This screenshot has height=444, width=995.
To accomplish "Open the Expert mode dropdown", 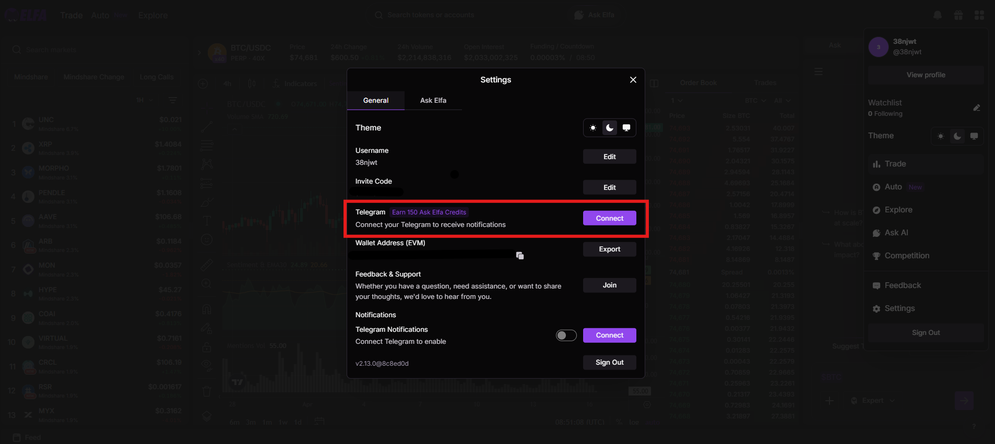I will point(873,401).
